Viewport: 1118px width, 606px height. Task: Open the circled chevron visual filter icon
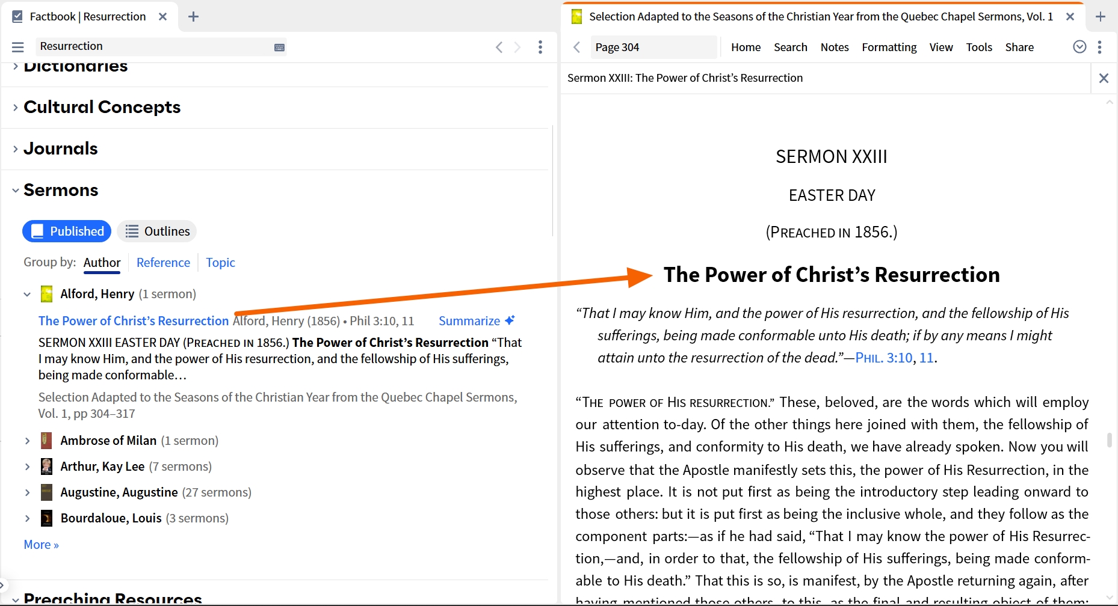click(x=1080, y=47)
